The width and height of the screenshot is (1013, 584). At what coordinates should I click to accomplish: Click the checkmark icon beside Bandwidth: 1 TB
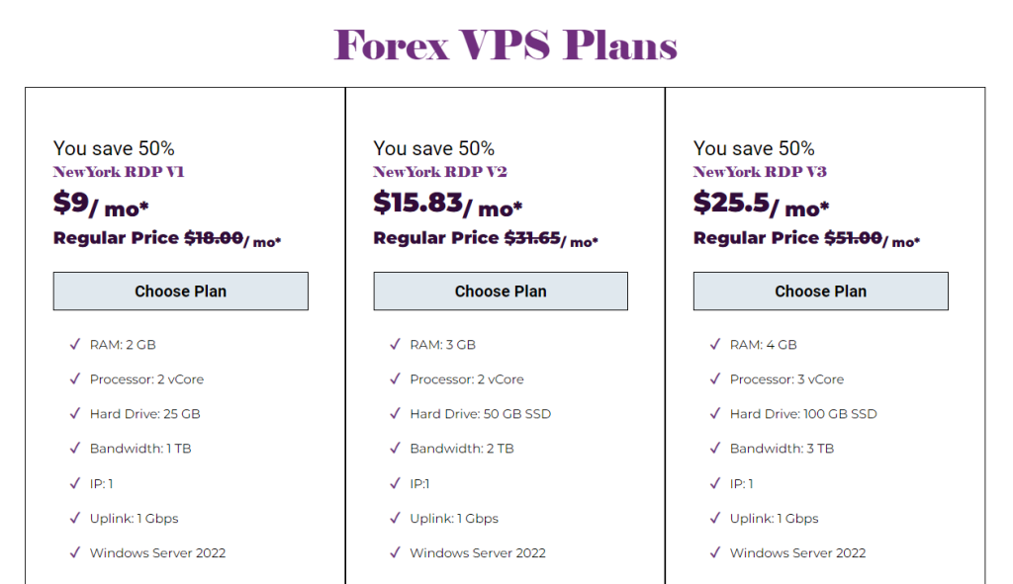click(75, 449)
